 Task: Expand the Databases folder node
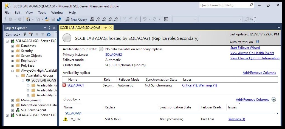click(x=12, y=46)
